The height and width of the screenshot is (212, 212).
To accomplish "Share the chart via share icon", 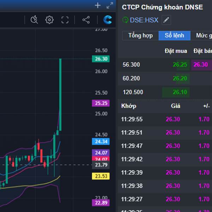I will tap(86, 20).
